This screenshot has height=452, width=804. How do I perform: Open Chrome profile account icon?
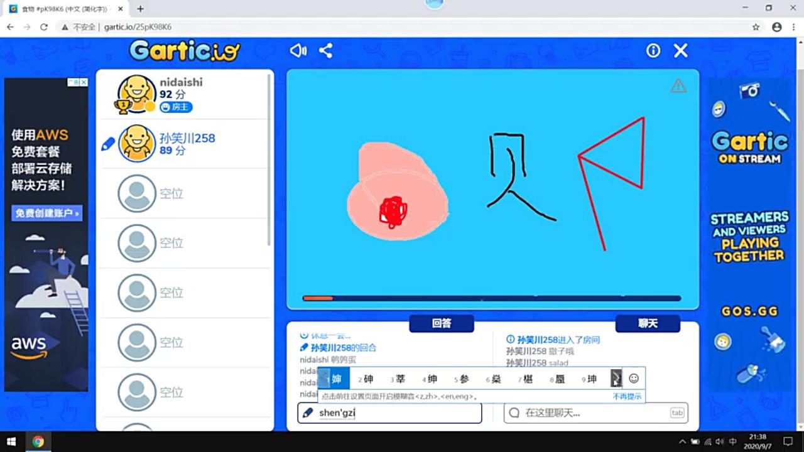tap(776, 27)
